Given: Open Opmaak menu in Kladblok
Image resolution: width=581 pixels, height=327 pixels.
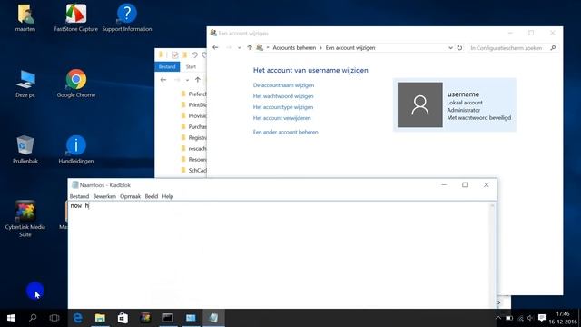Looking at the screenshot, I should point(130,196).
